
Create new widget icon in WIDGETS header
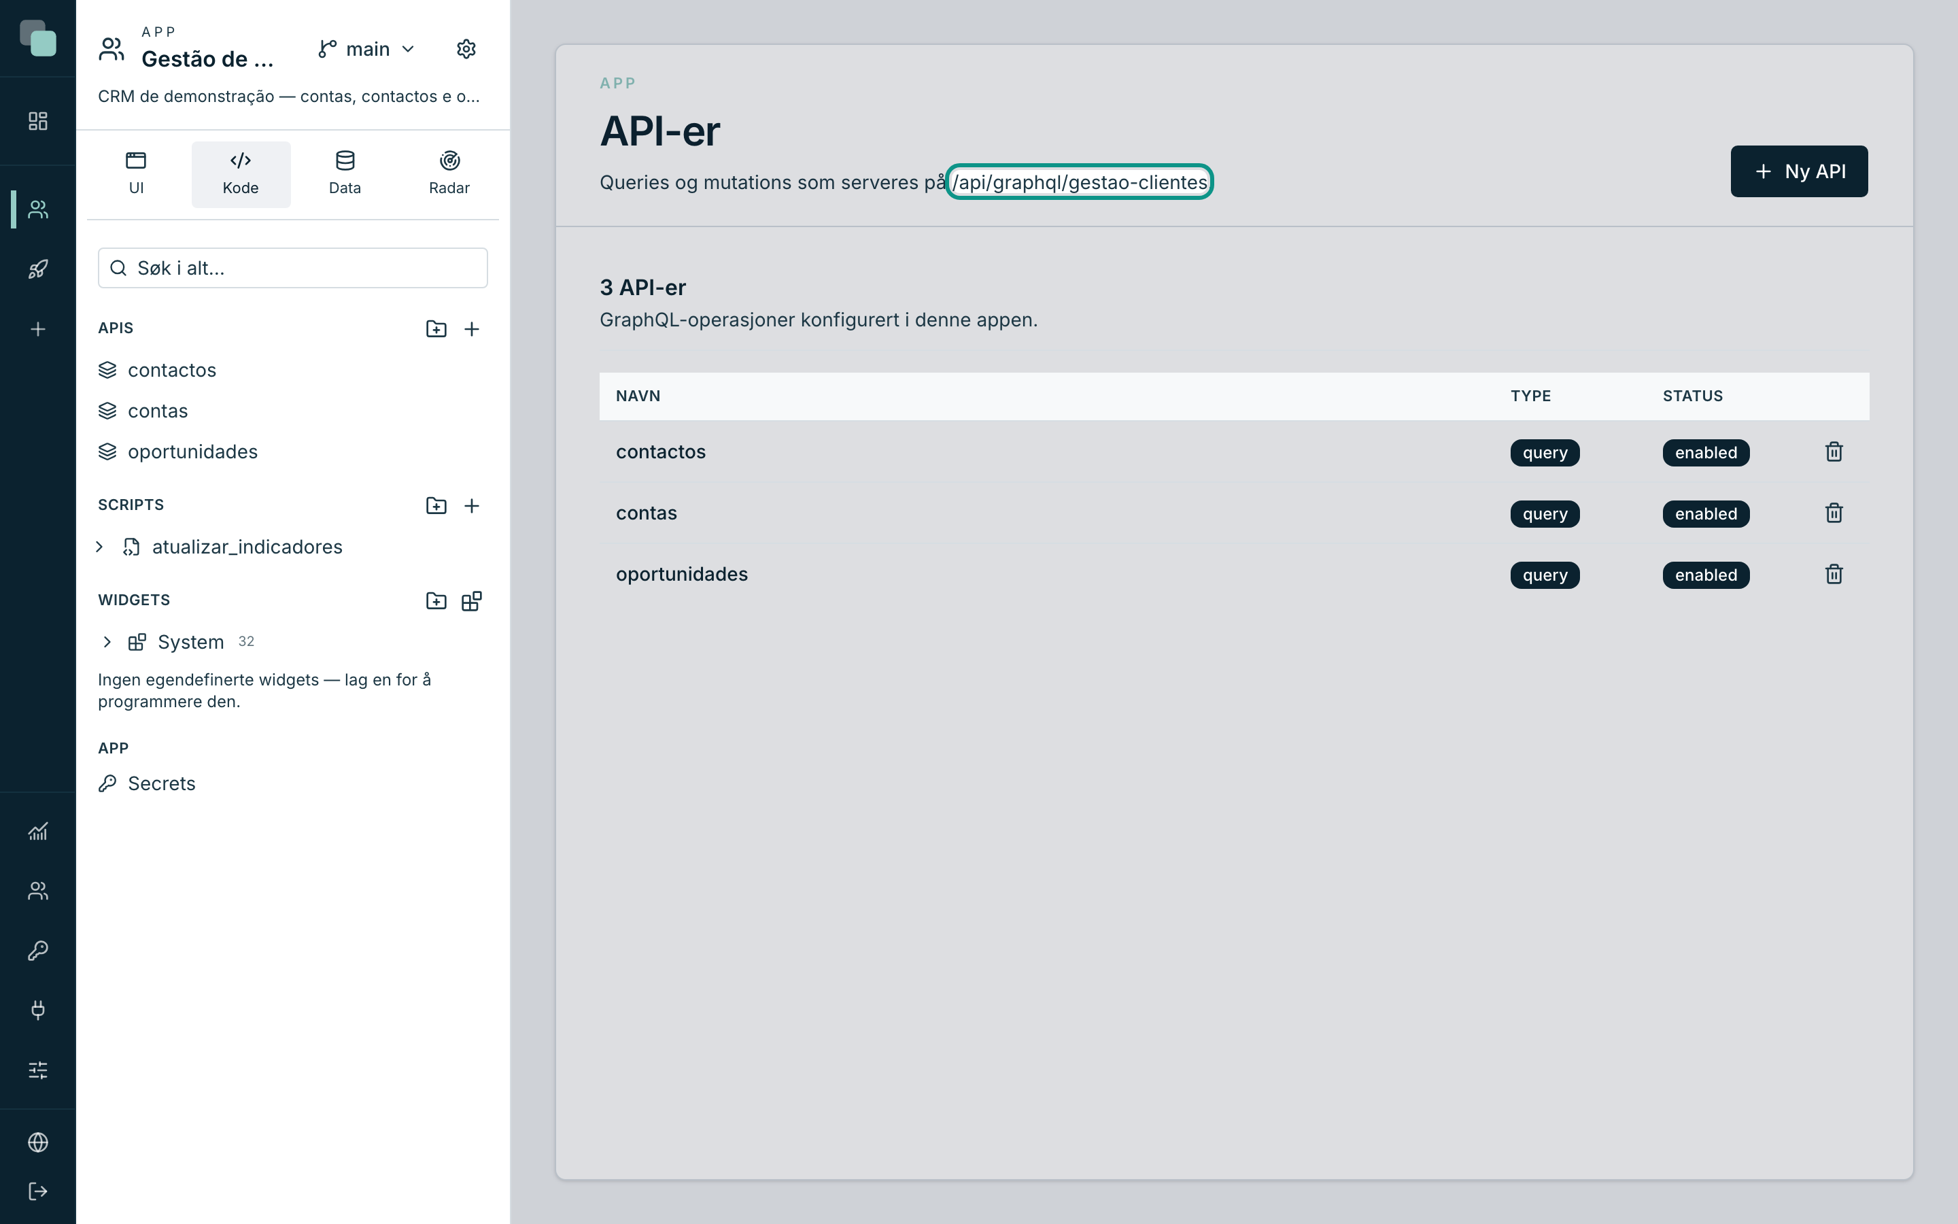pos(472,600)
